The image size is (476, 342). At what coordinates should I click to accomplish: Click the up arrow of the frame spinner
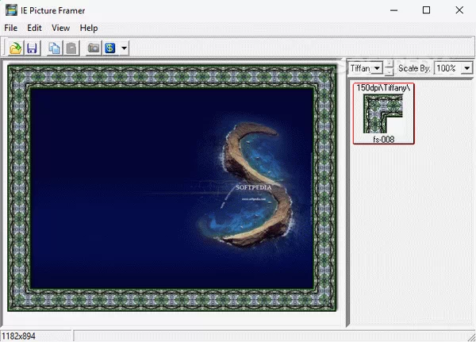[x=389, y=64]
